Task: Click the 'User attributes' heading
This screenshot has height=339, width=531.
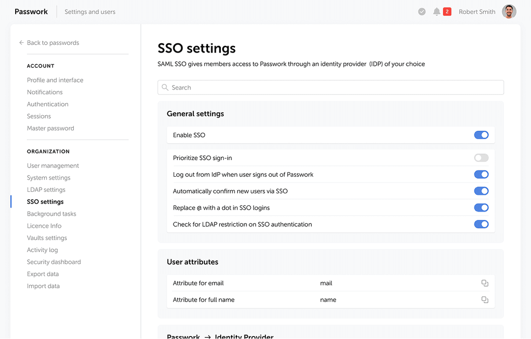Action: click(192, 262)
